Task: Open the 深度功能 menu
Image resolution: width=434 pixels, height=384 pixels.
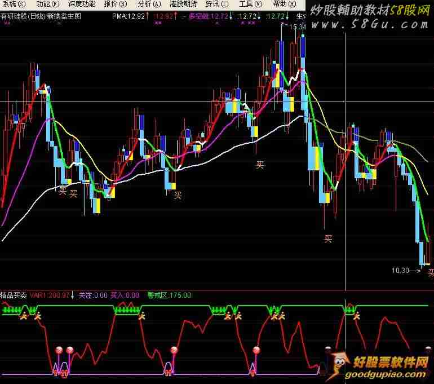Action: coord(82,4)
